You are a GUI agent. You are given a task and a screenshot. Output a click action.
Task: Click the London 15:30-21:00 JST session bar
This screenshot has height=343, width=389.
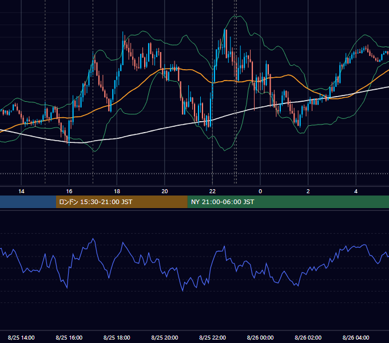(121, 202)
